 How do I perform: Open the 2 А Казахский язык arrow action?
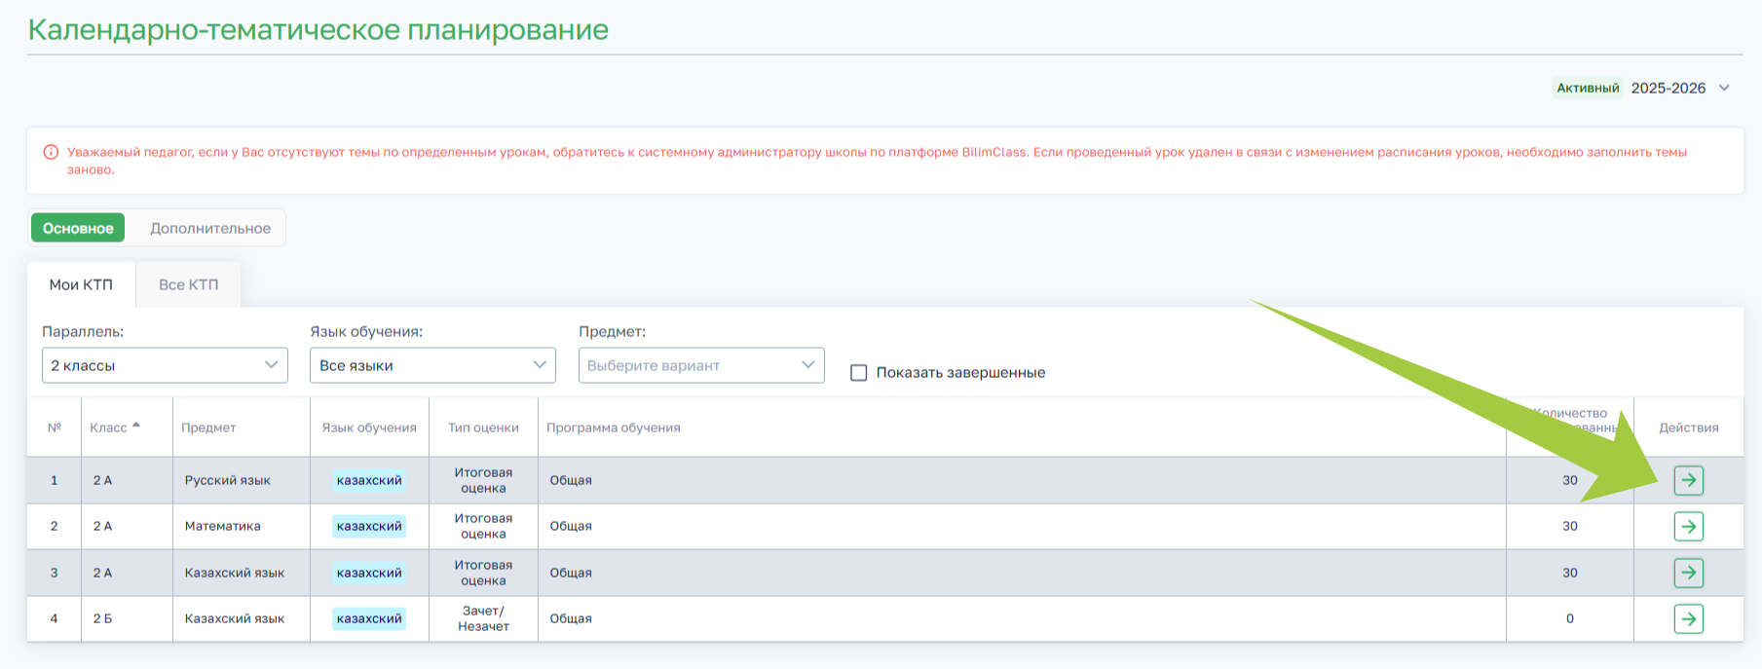click(x=1688, y=573)
